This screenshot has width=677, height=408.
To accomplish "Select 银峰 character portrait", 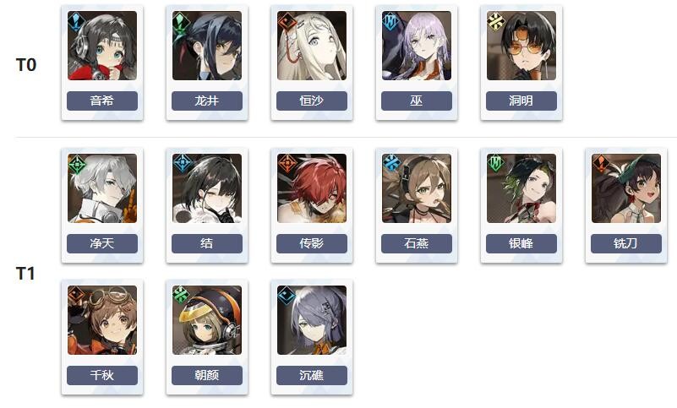I will [x=521, y=188].
